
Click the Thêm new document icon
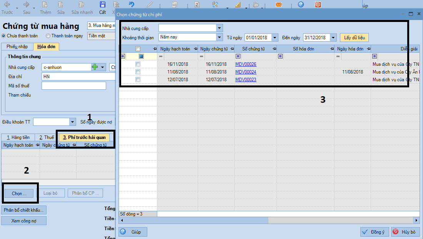pyautogui.click(x=45, y=4)
